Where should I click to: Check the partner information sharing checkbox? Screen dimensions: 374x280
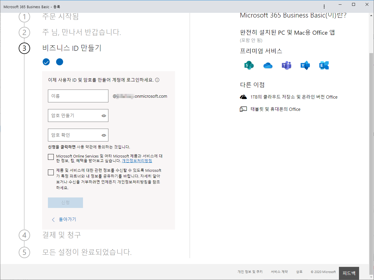tap(51, 172)
